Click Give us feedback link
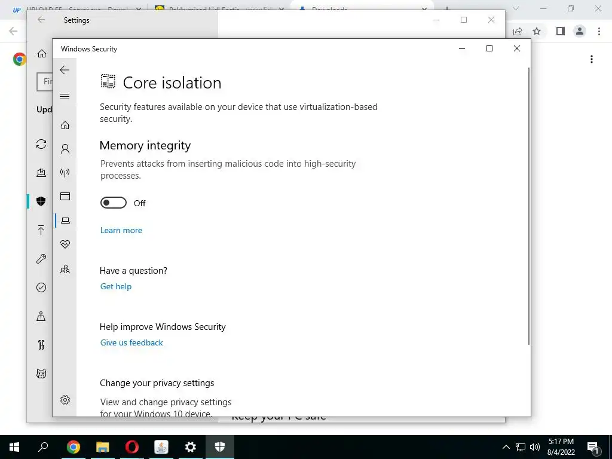 pos(131,342)
